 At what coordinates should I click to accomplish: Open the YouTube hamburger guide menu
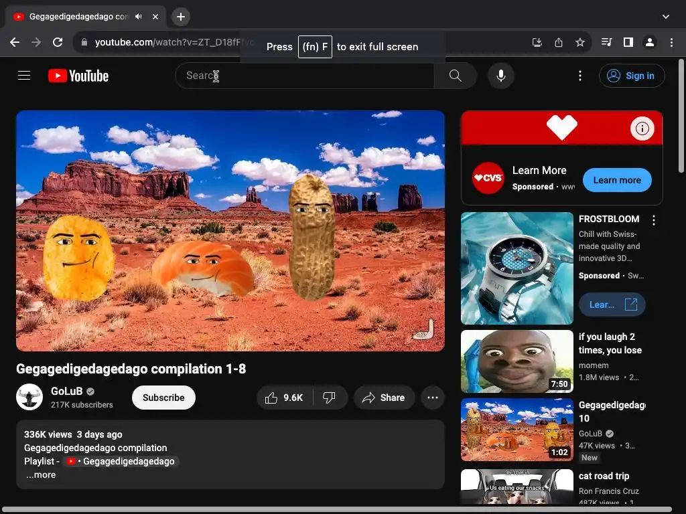(24, 76)
